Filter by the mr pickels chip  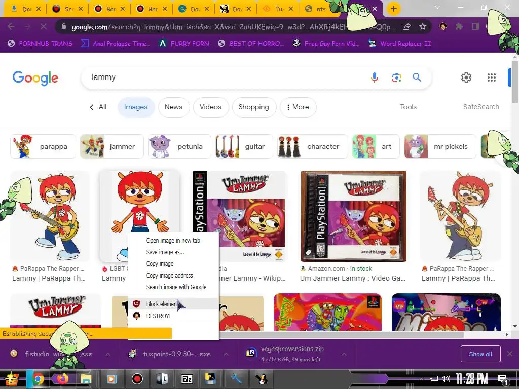[440, 146]
